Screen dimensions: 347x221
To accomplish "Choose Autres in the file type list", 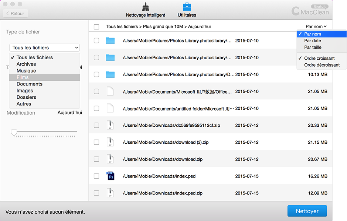I will point(44,104).
